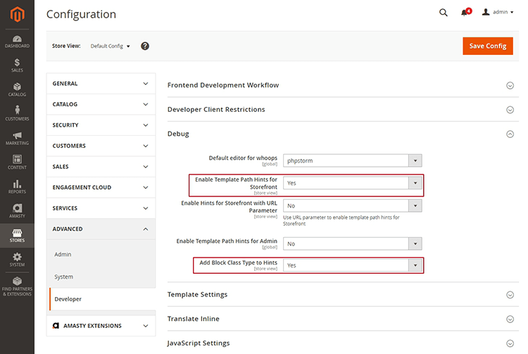The image size is (528, 354).
Task: Select the System item under Advanced
Action: point(64,277)
